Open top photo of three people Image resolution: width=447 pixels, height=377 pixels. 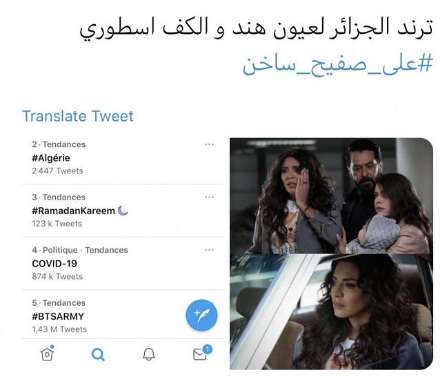[331, 196]
